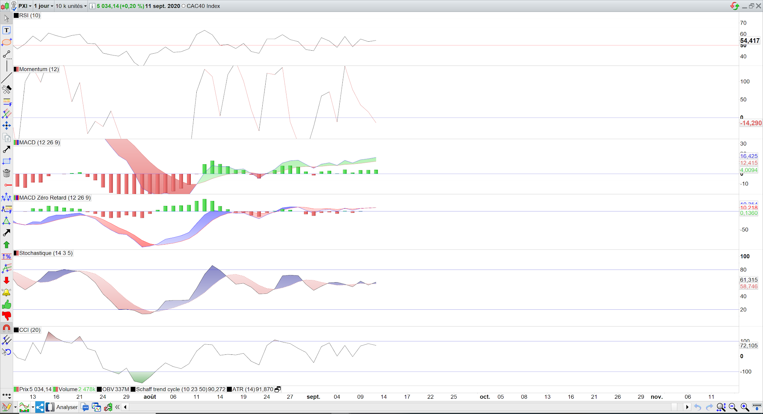This screenshot has height=414, width=763.
Task: Select the rectangle drawing tool
Action: (6, 161)
